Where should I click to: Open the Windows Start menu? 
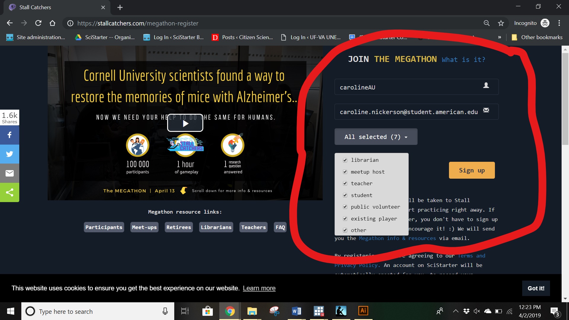coord(11,311)
